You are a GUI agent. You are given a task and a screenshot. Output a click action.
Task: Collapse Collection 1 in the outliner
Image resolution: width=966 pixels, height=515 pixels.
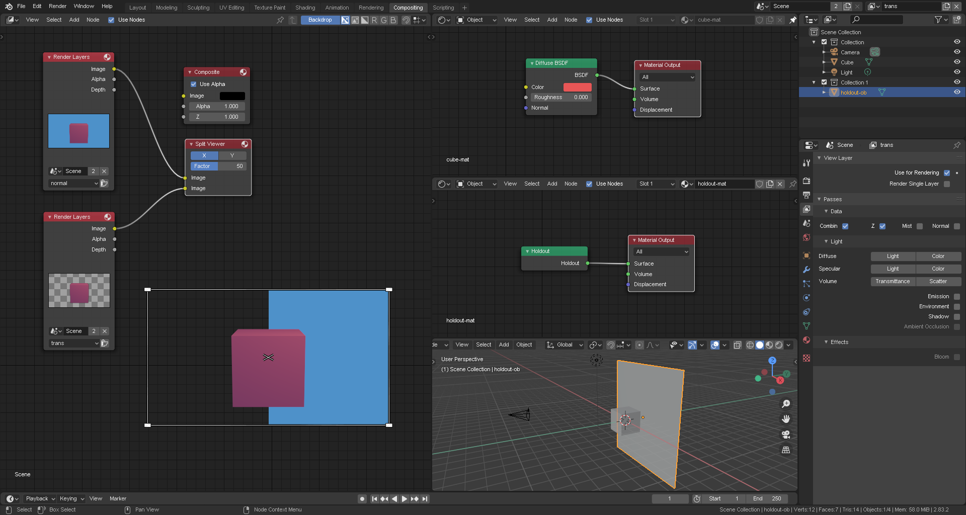click(814, 82)
